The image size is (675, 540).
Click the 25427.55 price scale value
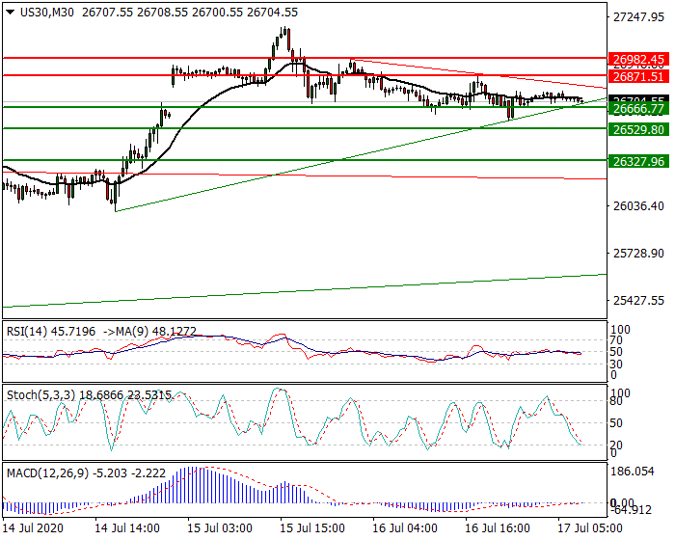638,300
